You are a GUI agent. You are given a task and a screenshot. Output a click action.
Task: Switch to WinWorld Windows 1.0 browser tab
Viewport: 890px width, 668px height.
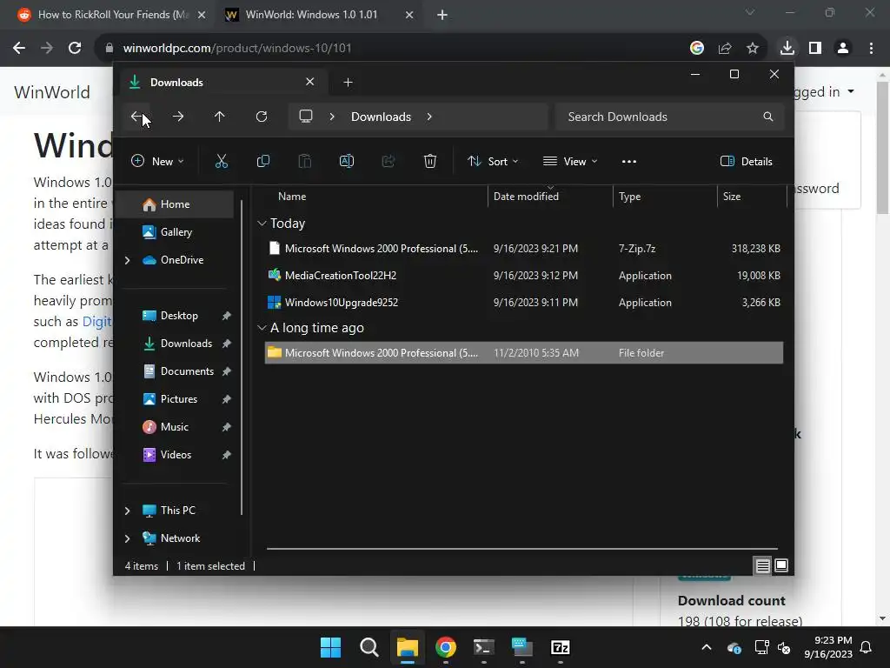pyautogui.click(x=319, y=15)
